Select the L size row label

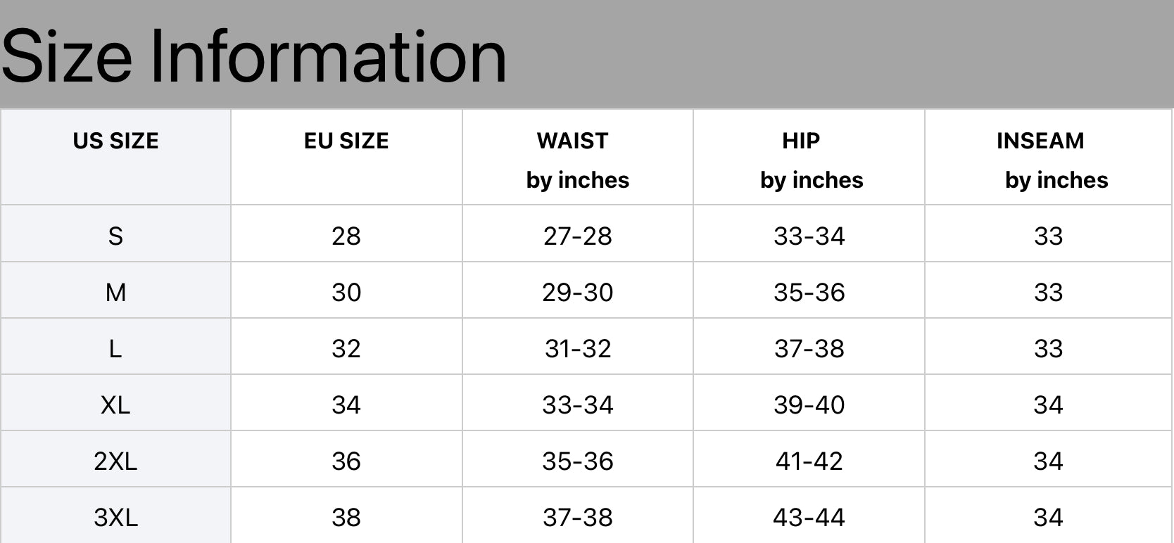(116, 349)
